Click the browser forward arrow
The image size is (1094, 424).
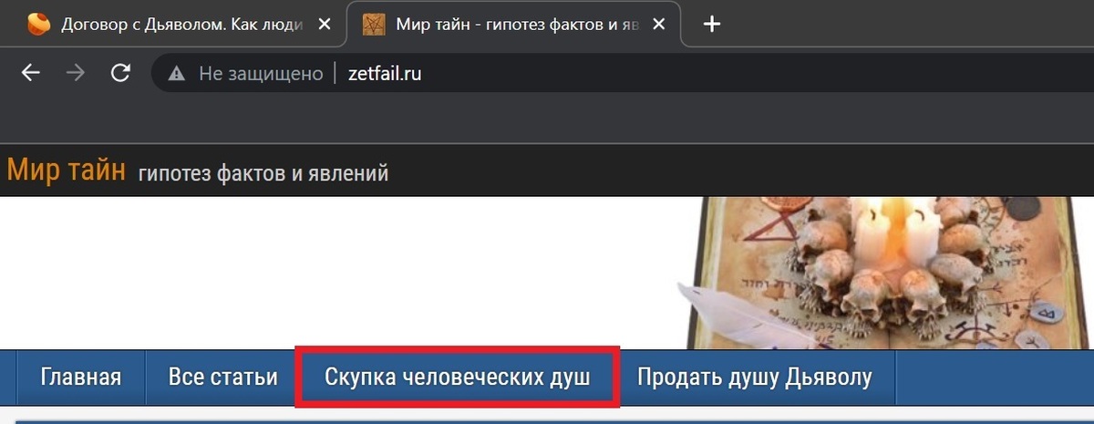[x=77, y=74]
